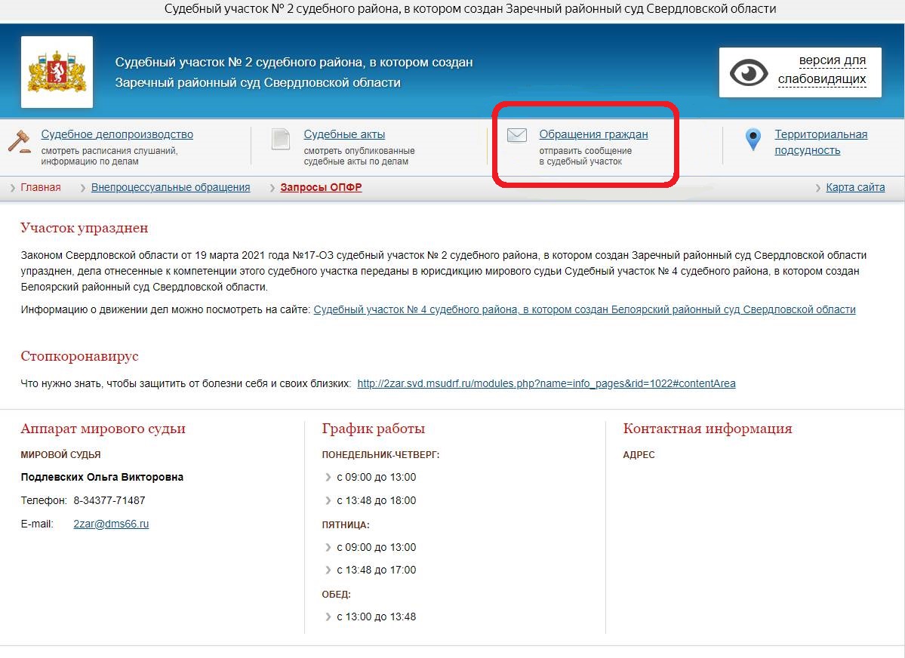Switch to версия для слабовидящих
The height and width of the screenshot is (658, 905).
coord(822,70)
